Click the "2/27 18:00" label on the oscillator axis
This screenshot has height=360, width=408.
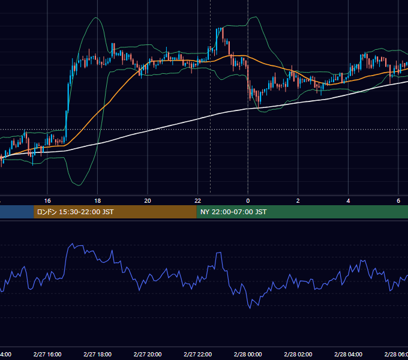coord(98,354)
